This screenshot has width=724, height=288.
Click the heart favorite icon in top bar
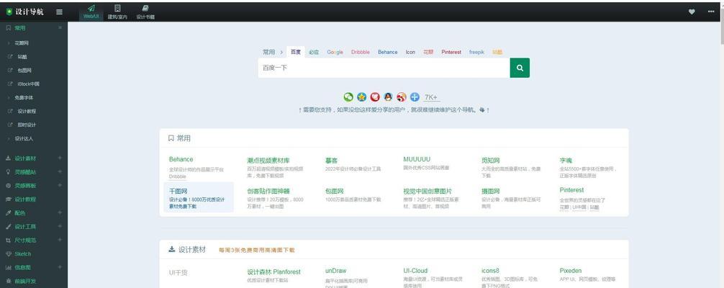pyautogui.click(x=691, y=12)
